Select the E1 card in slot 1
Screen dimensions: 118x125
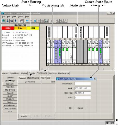[48, 52]
